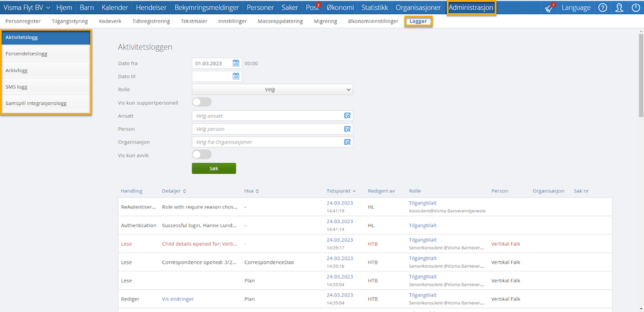Open the Økonomi menu item
Viewport: 644px width, 312px height.
point(340,8)
